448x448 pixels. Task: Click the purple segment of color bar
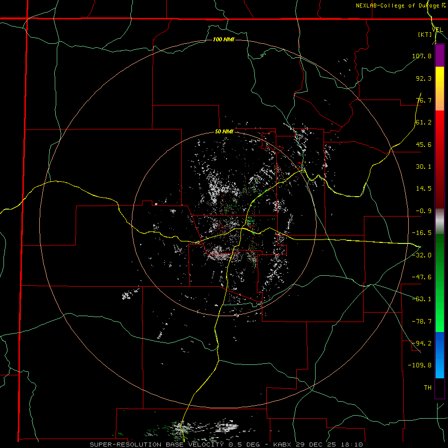(440, 55)
